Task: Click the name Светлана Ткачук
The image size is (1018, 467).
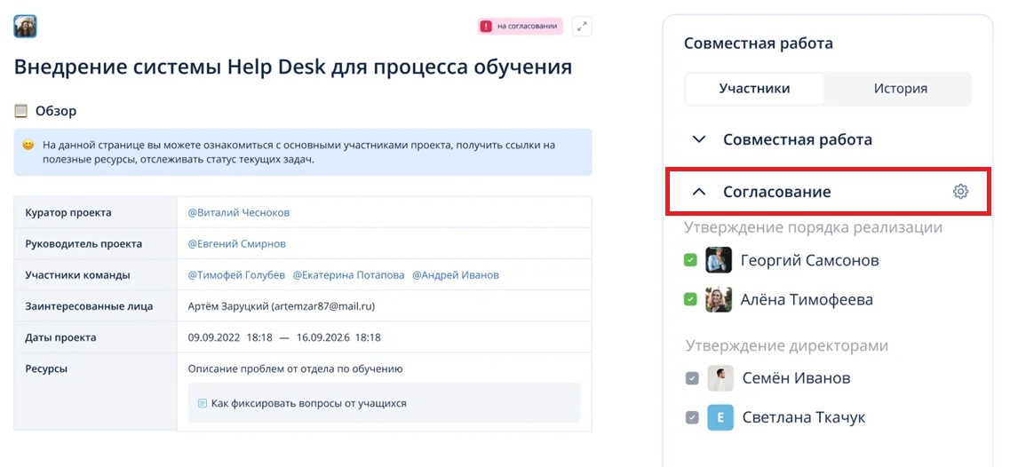Action: tap(804, 418)
